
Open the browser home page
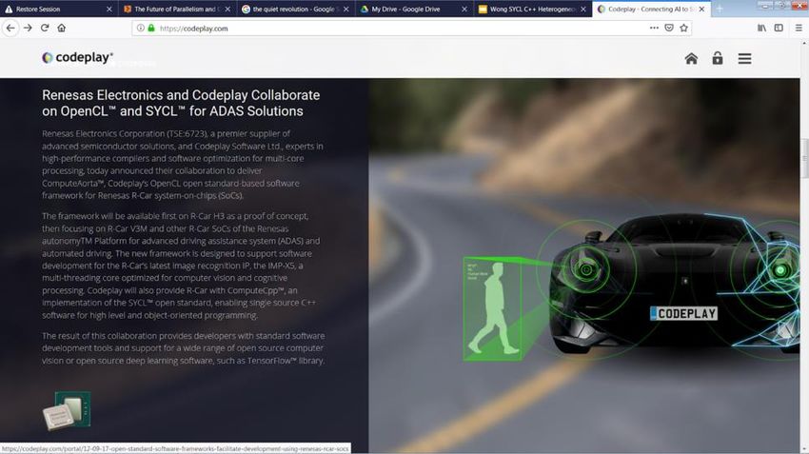point(62,28)
